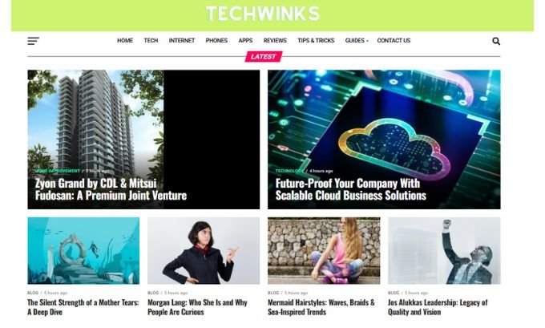Go to the Home menu item

(x=125, y=41)
